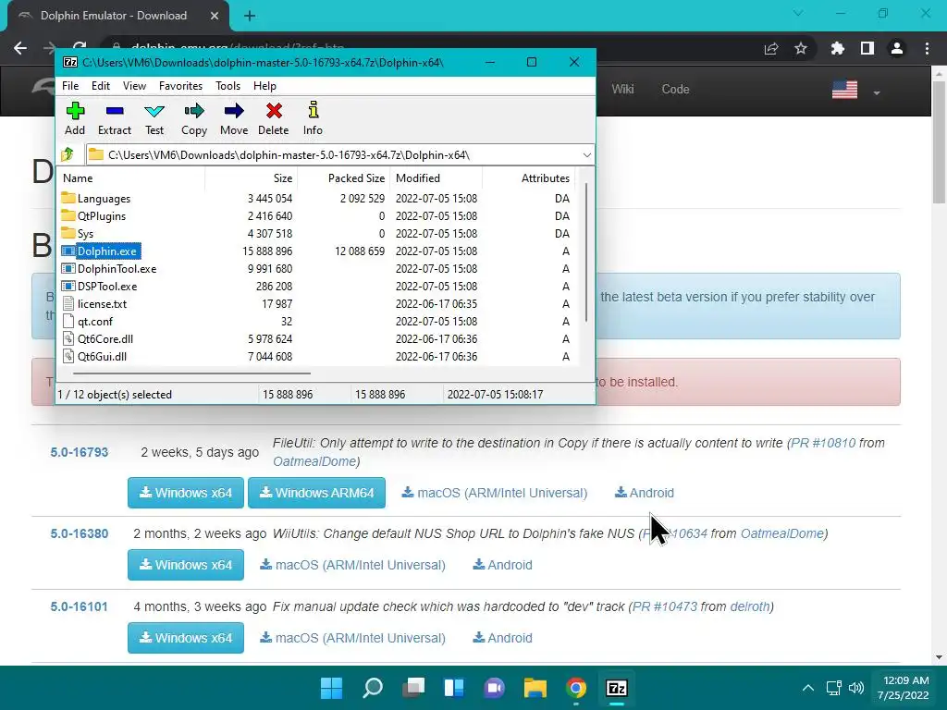Screen dimensions: 947x710
Task: Close the Dolphin Emulator Download tab
Action: click(215, 16)
